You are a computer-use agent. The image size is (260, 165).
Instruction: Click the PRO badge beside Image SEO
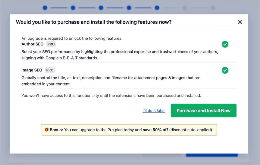[50, 70]
